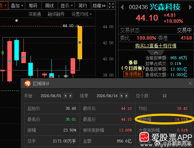
Task: Click the 筹码 toolbar button
Action: pyautogui.click(x=33, y=6)
